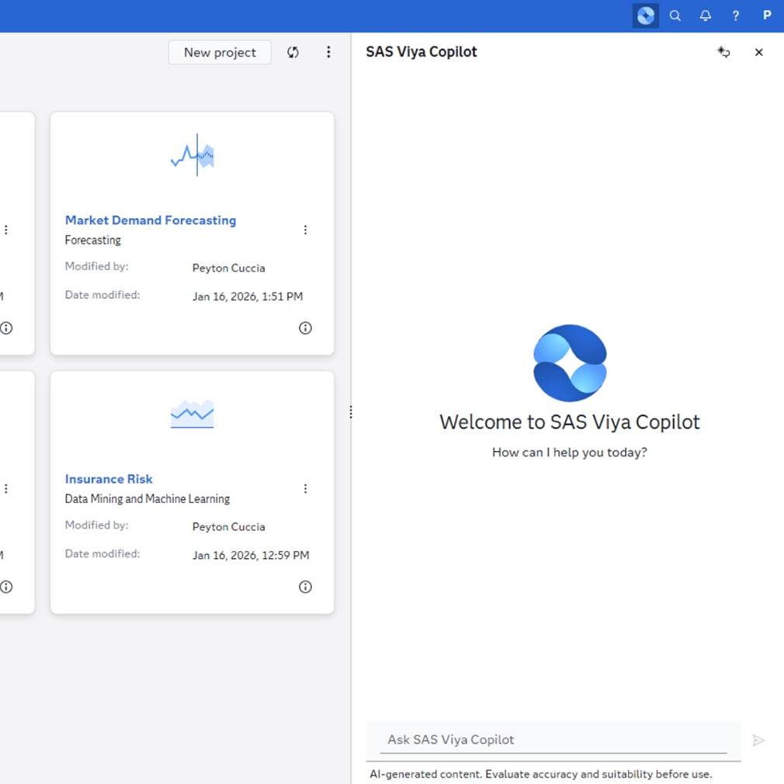Start a new Copilot chat
Viewport: 784px width, 784px height.
coord(723,52)
